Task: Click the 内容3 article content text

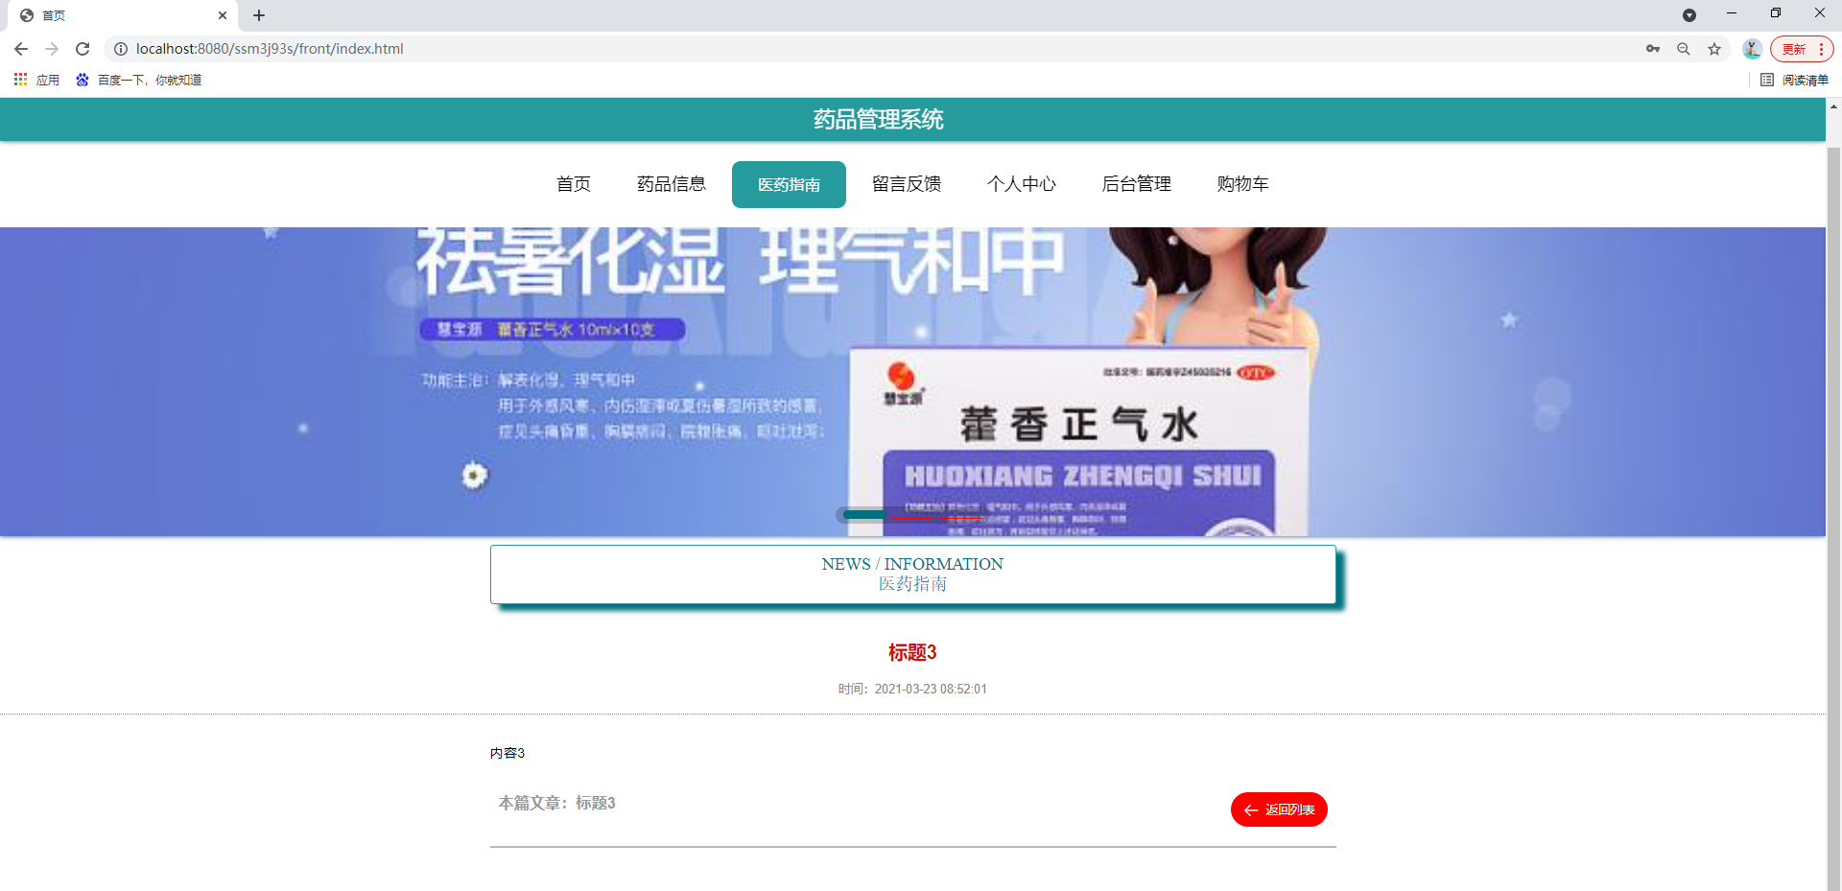Action: tap(508, 753)
